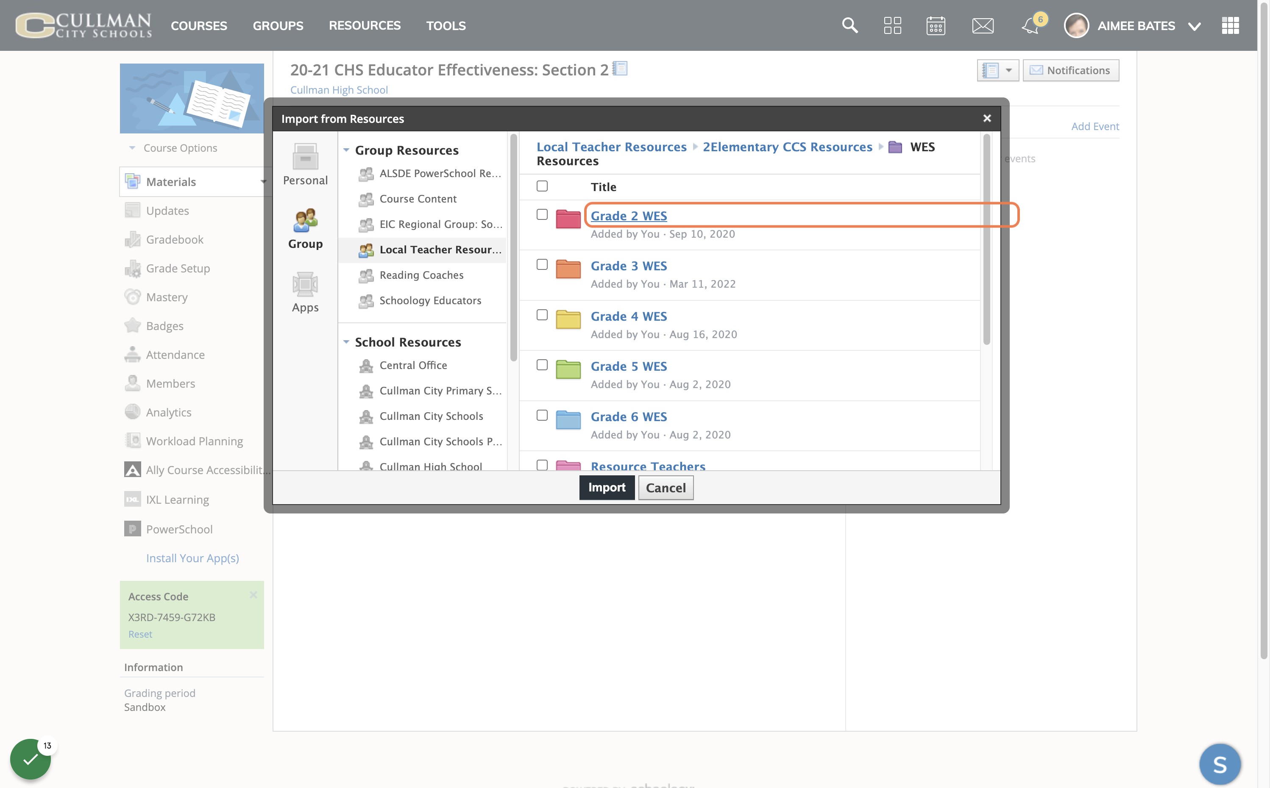Close the Import from Resources dialog
The width and height of the screenshot is (1270, 788).
point(987,118)
